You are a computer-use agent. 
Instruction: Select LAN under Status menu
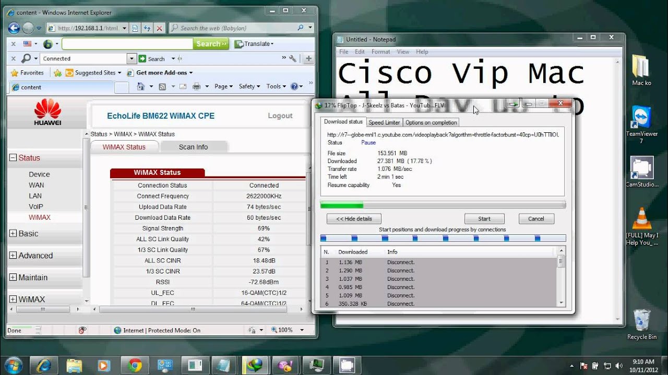point(35,196)
